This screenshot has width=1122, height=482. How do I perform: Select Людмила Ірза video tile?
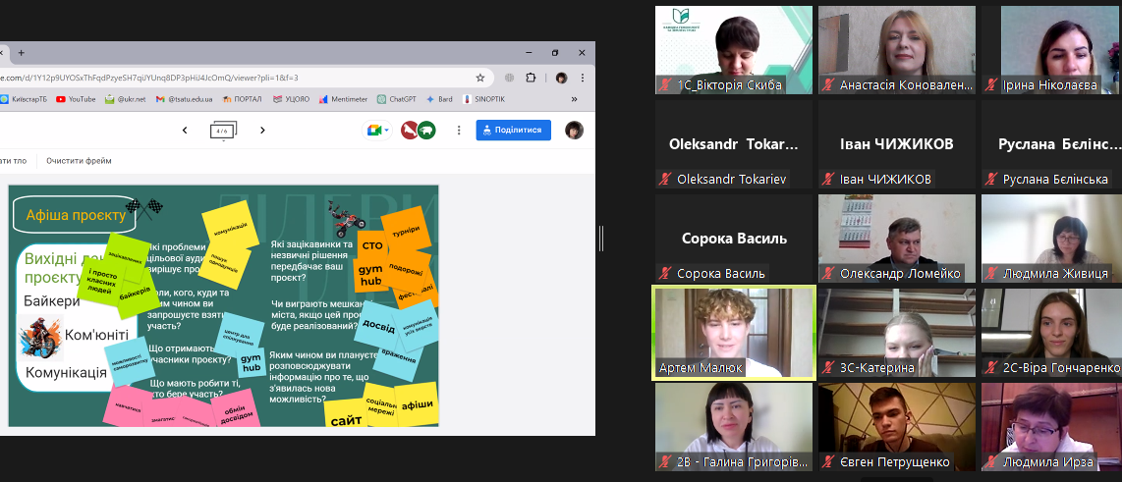click(1052, 427)
